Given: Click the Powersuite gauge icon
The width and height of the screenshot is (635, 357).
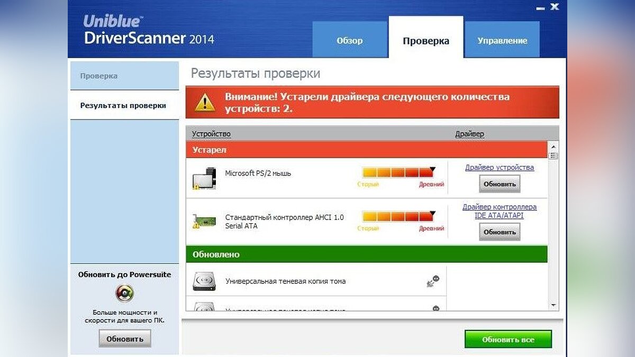Looking at the screenshot, I should pos(124,292).
